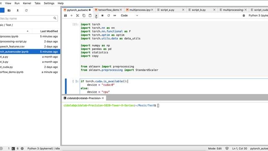Click the Python 3 (ipykernel) kernel name in toolbar

point(258,16)
